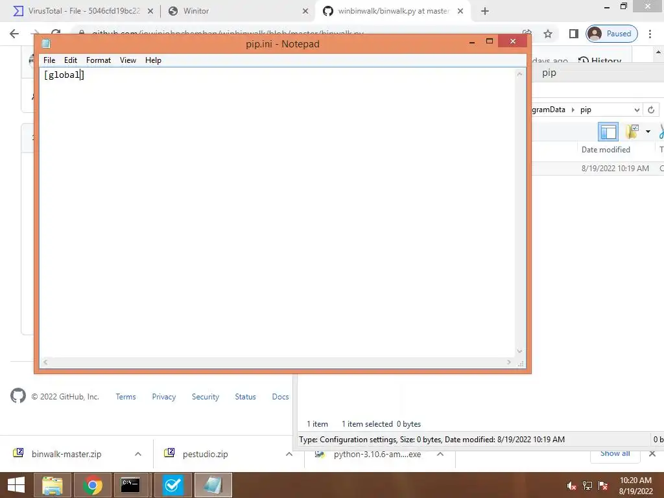Click the Notepad horizontal scrollbar left arrow
Viewport: 664px width, 498px height.
tap(45, 362)
